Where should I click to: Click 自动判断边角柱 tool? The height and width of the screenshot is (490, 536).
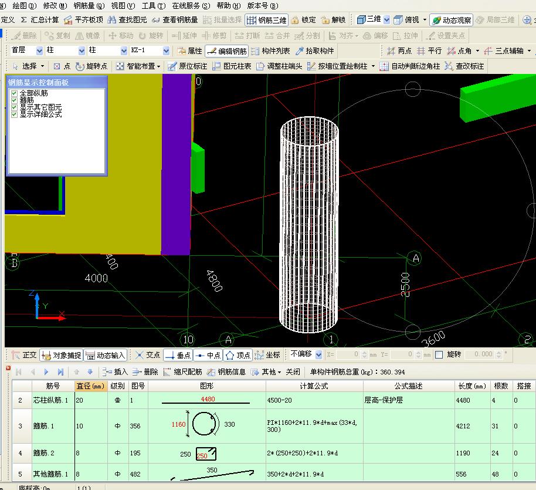[x=410, y=66]
